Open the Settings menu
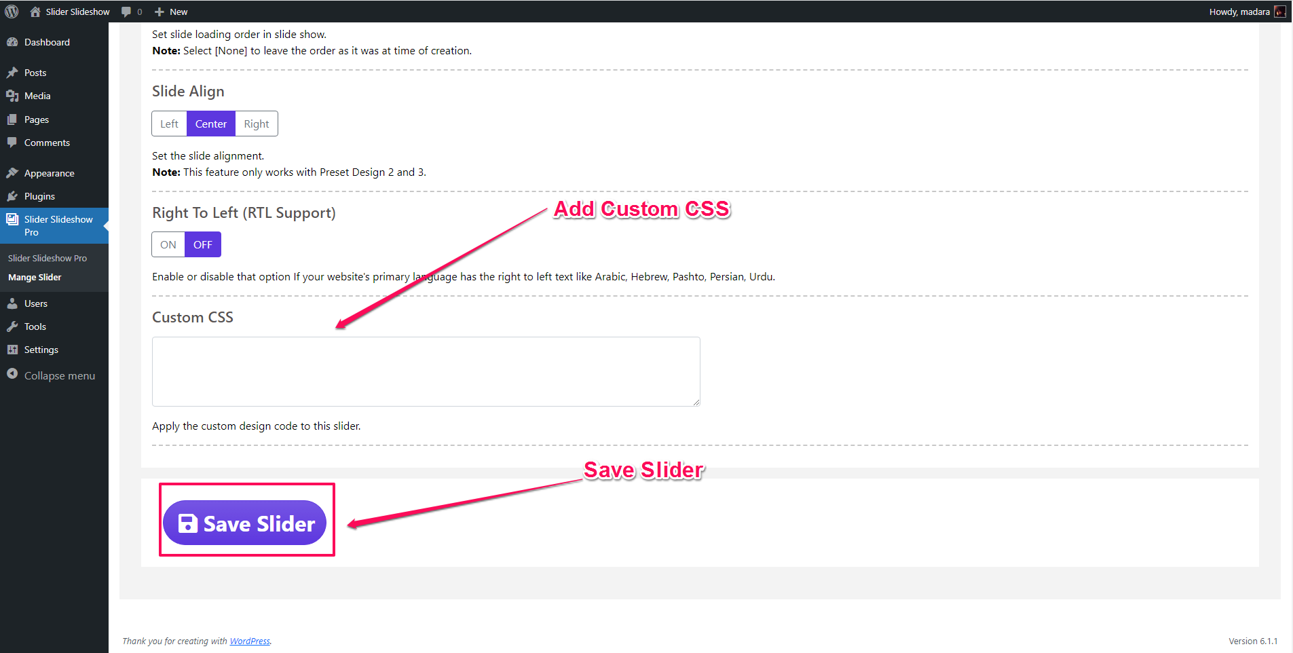The height and width of the screenshot is (653, 1293). [x=54, y=350]
